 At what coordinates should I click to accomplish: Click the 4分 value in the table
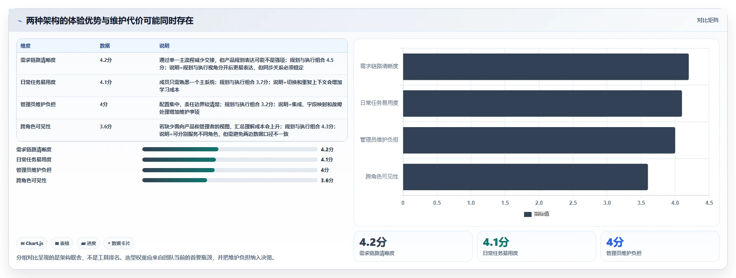pos(104,105)
